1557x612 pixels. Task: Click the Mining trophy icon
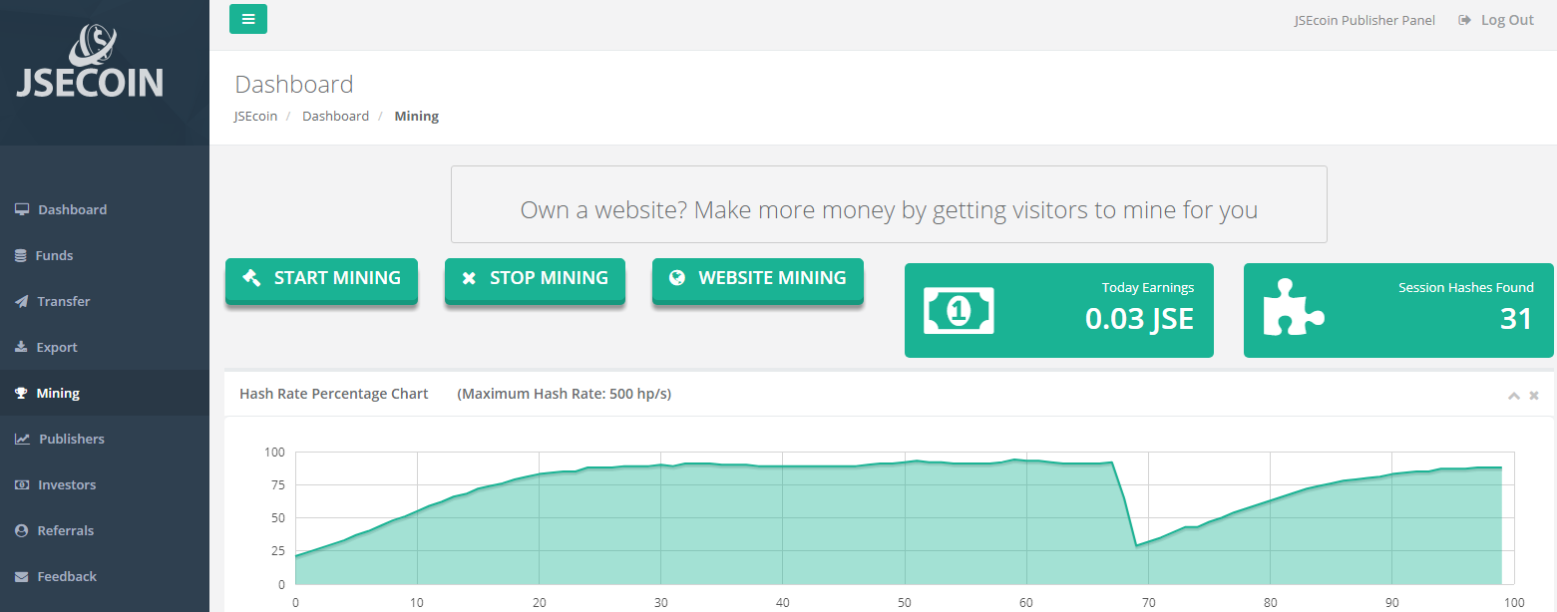21,393
